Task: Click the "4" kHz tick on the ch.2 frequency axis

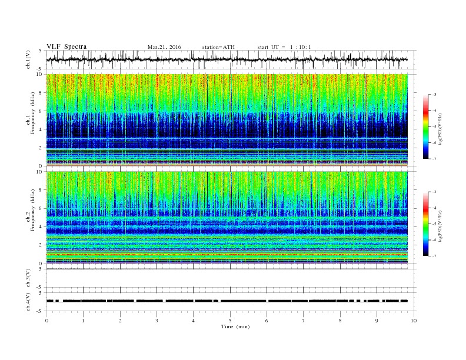Action: pos(41,226)
